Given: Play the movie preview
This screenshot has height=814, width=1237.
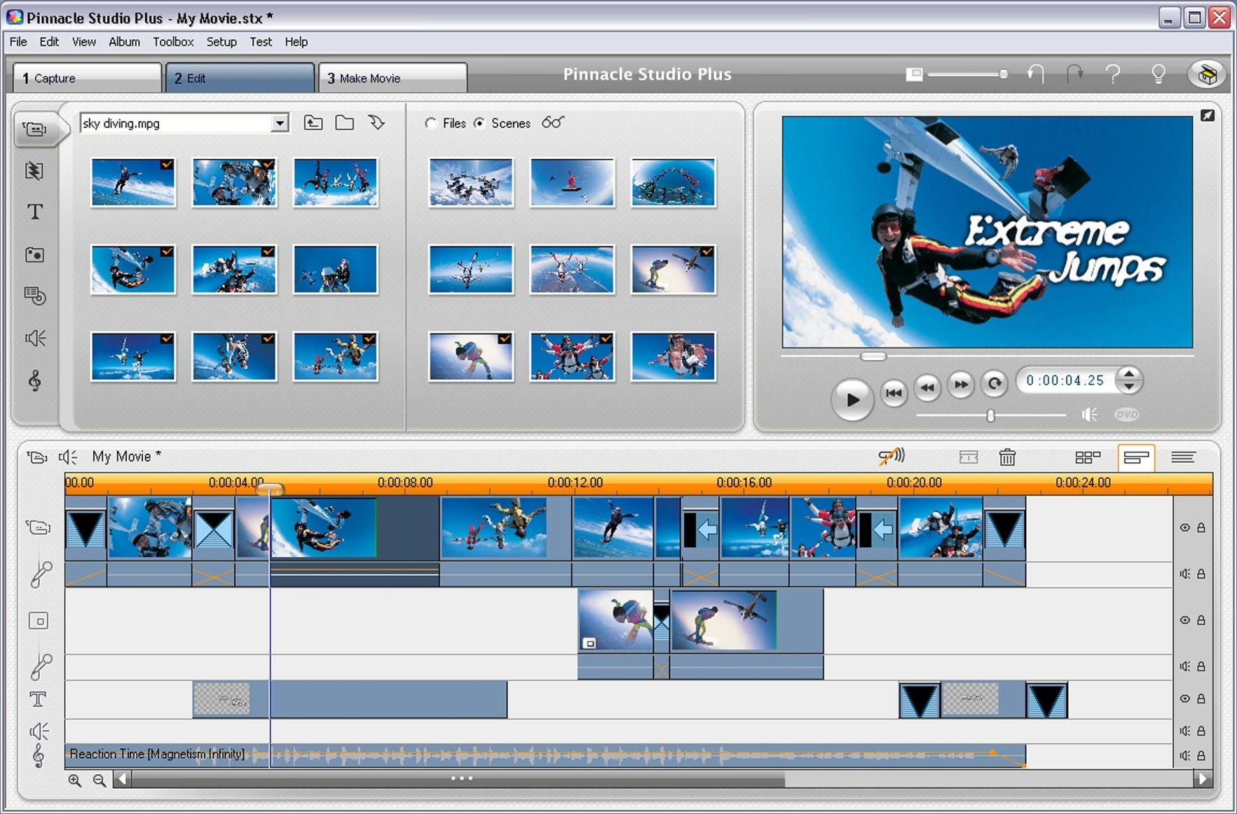Looking at the screenshot, I should pyautogui.click(x=852, y=400).
